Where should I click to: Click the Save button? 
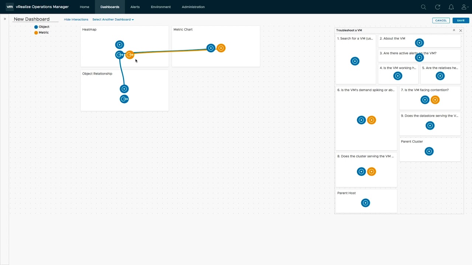point(461,21)
